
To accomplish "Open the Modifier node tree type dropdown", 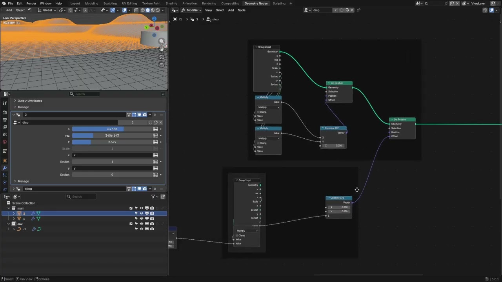I will point(192,10).
